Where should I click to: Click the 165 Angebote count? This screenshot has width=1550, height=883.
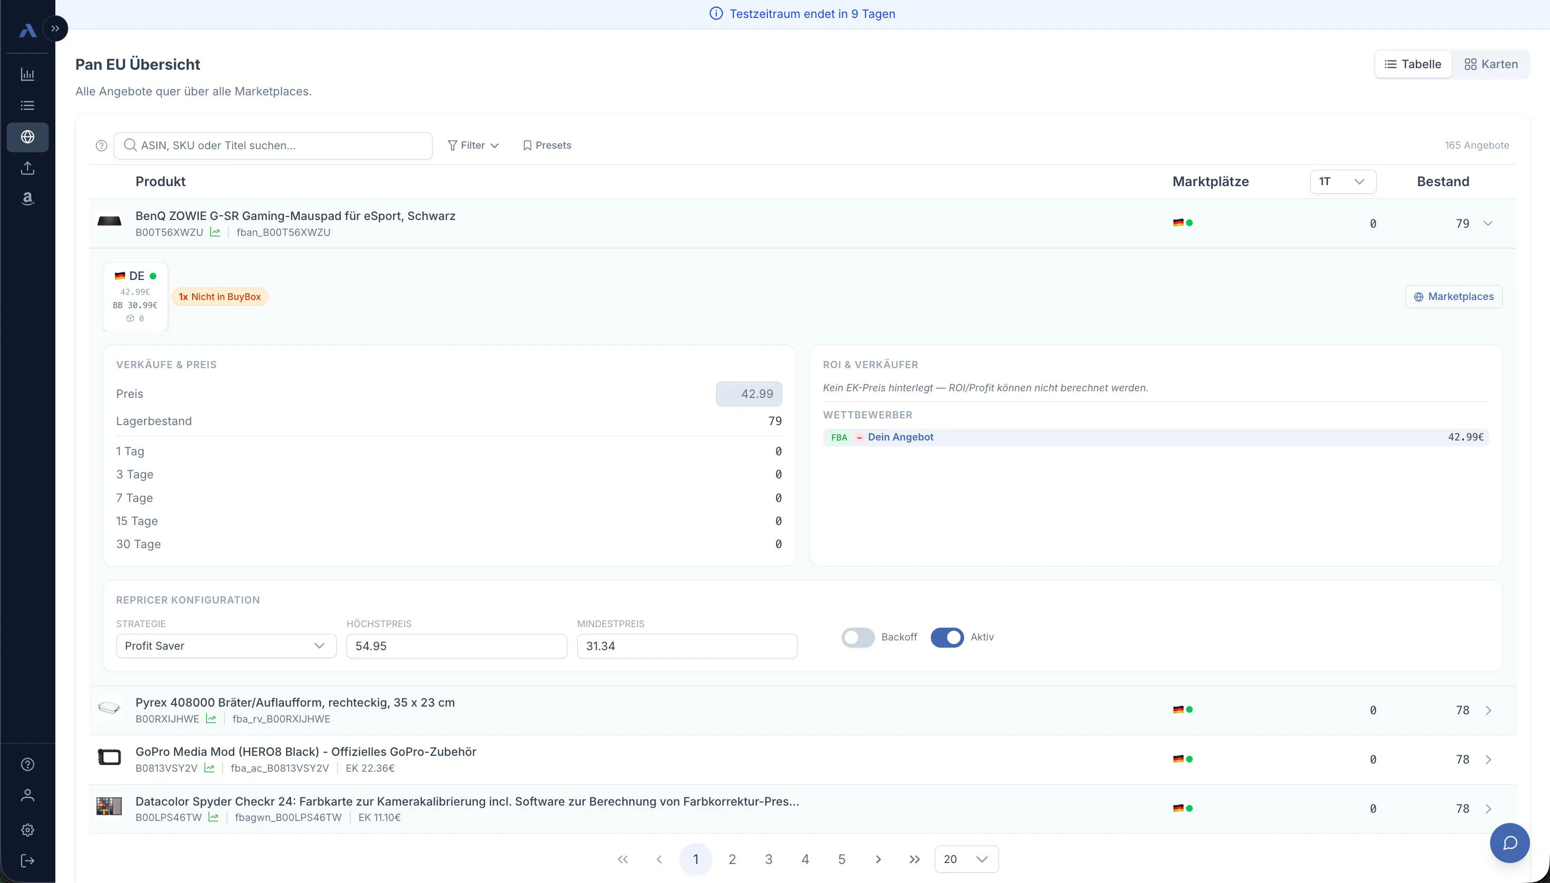click(x=1477, y=146)
